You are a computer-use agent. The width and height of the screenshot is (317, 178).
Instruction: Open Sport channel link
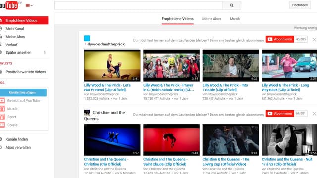(x=12, y=117)
